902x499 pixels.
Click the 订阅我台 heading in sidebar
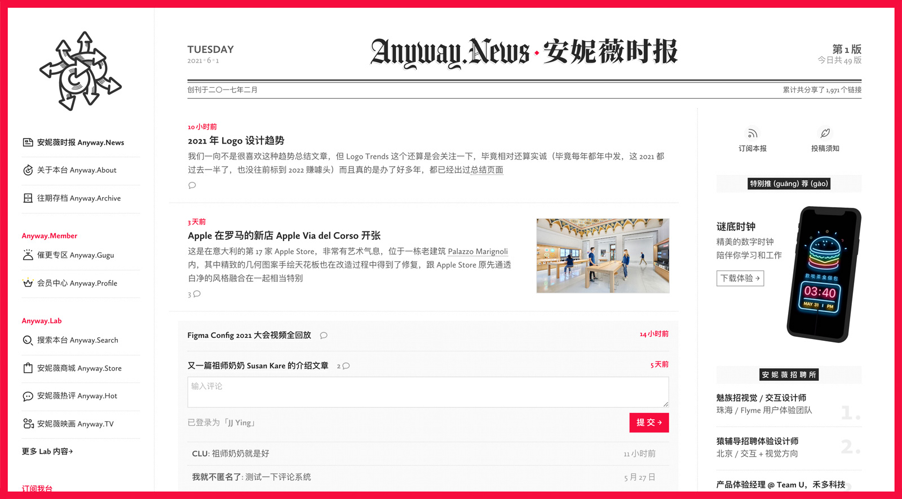click(x=37, y=488)
